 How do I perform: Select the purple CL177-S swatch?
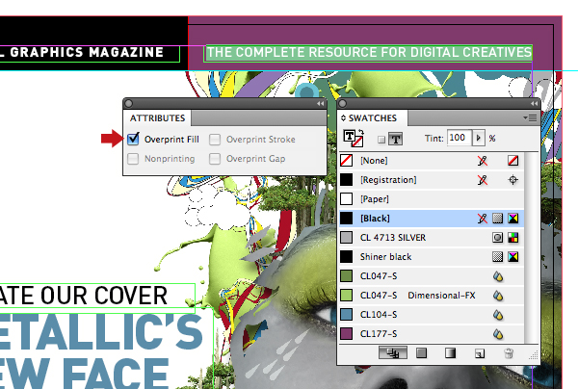(x=432, y=334)
